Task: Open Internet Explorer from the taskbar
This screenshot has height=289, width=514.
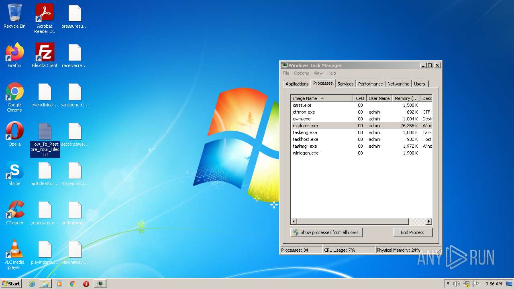Action: pyautogui.click(x=32, y=284)
